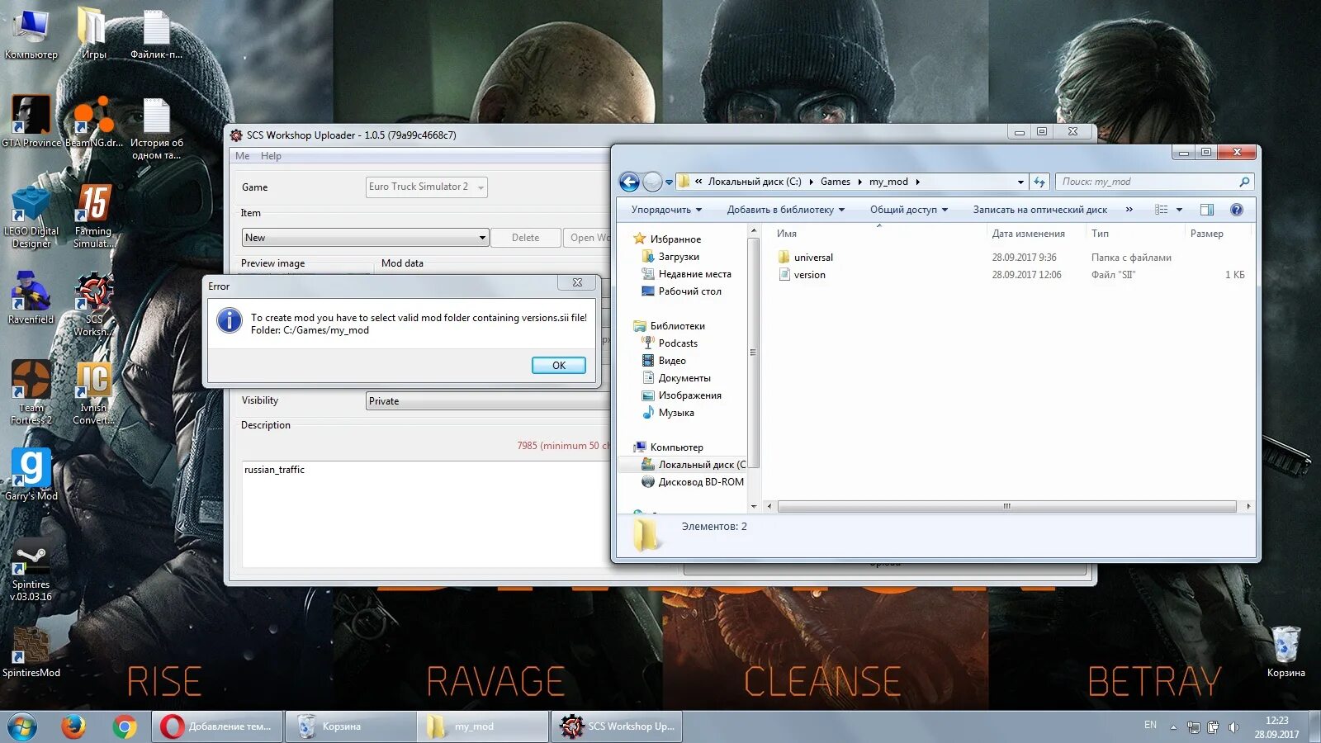Viewport: 1321px width, 743px height.
Task: Open the Visibility dropdown set to Private
Action: pos(487,401)
